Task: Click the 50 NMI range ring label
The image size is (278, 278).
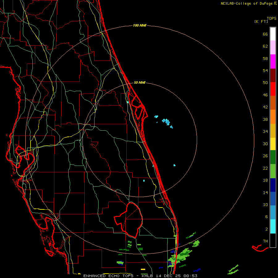Action: tap(140, 82)
